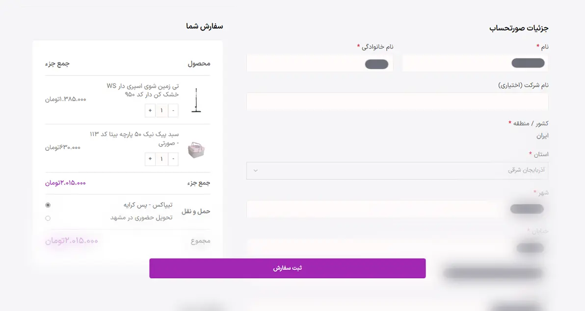Image resolution: width=585 pixels, height=311 pixels.
Task: Open the استان province dropdown
Action: tap(397, 170)
